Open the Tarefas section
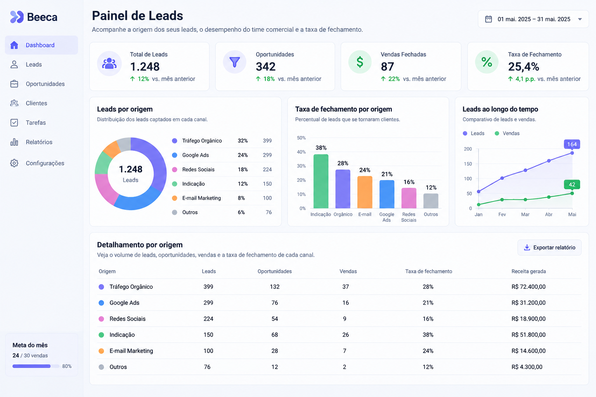596x397 pixels. [42, 123]
